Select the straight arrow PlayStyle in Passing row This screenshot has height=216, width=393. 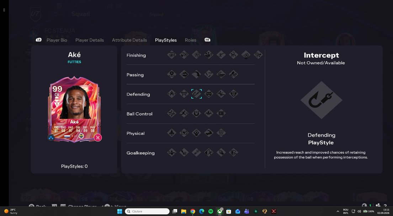[184, 74]
